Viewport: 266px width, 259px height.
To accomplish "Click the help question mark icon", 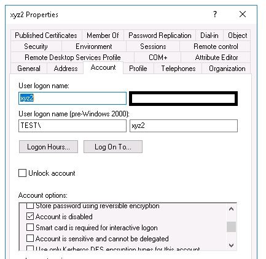I will tap(215, 14).
